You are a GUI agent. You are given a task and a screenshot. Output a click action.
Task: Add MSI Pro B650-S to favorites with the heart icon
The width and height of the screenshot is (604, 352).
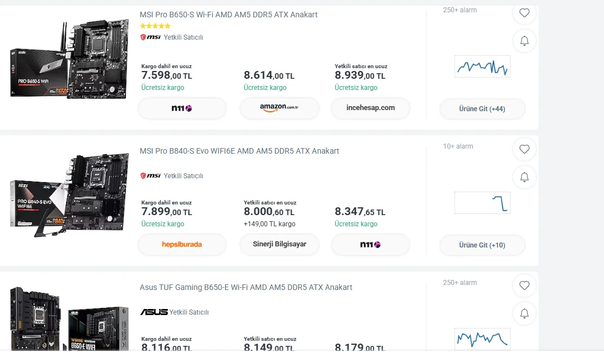pos(525,13)
